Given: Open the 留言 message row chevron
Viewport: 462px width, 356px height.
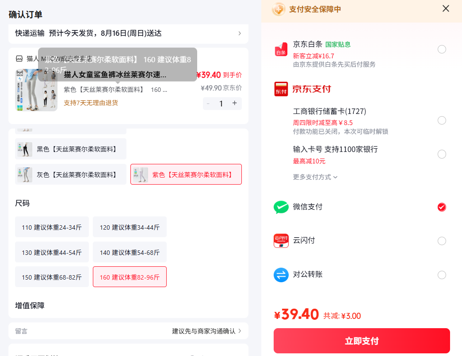Looking at the screenshot, I should (240, 331).
